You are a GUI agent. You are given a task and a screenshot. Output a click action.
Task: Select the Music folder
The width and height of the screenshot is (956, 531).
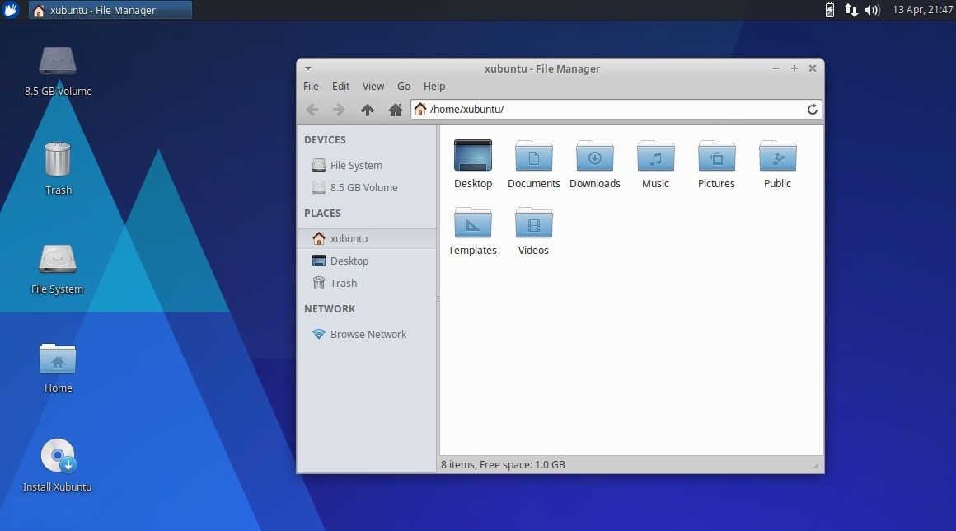(x=655, y=156)
